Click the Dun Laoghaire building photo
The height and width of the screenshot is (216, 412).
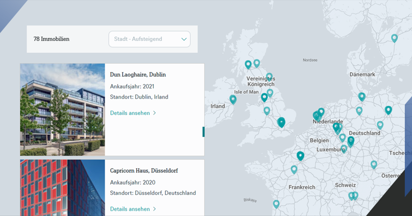[62, 109]
